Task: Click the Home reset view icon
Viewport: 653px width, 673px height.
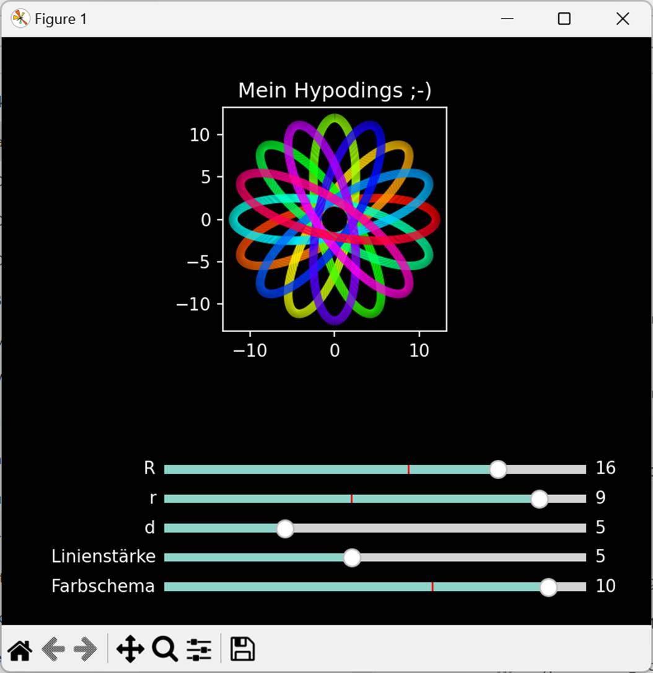Action: (x=20, y=649)
